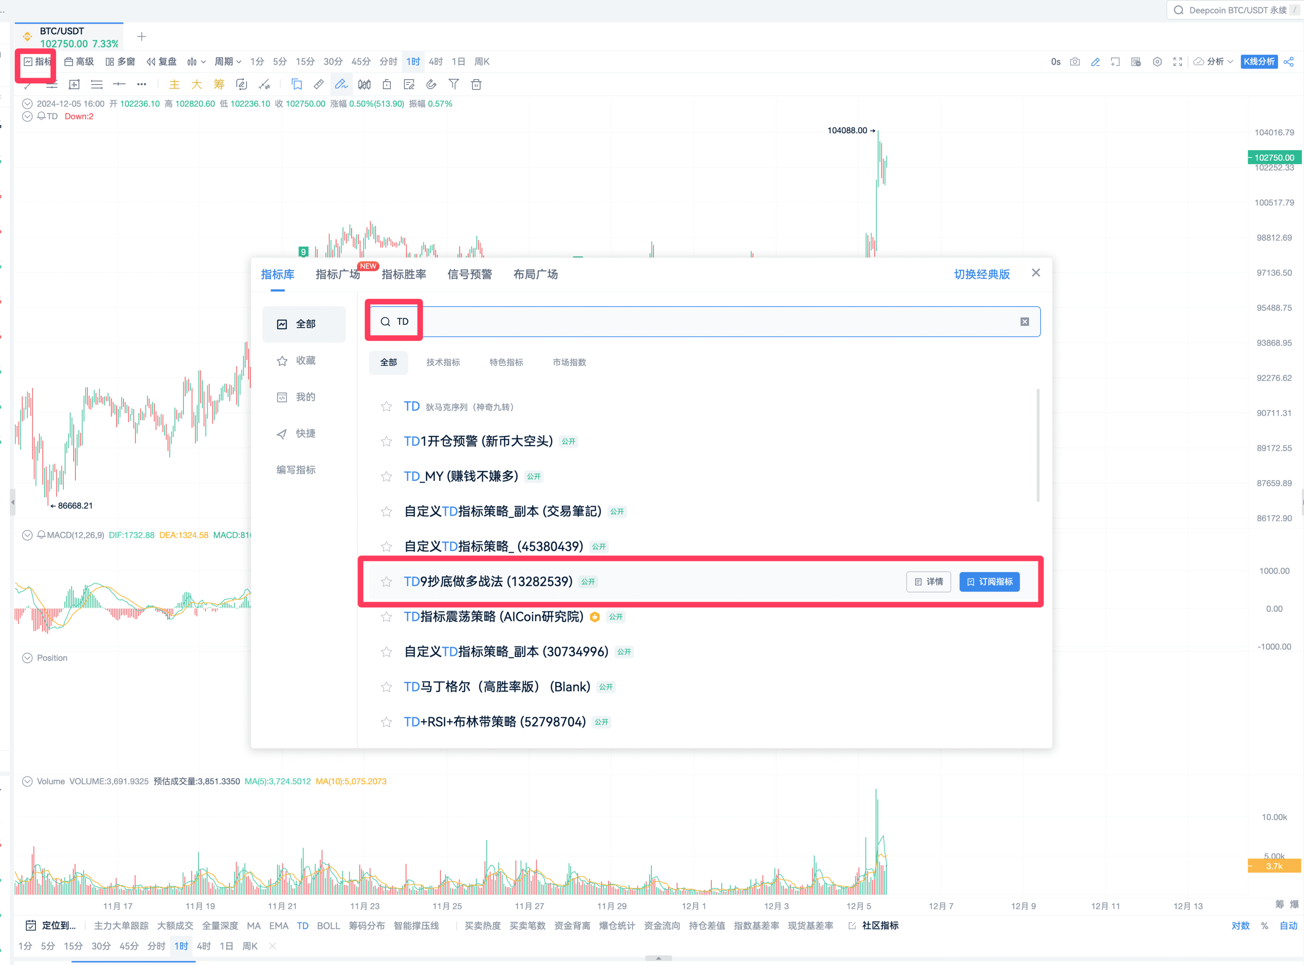Viewport: 1304px width, 965px height.
Task: Switch to the 4时 timeframe in top toolbar
Action: 436,62
